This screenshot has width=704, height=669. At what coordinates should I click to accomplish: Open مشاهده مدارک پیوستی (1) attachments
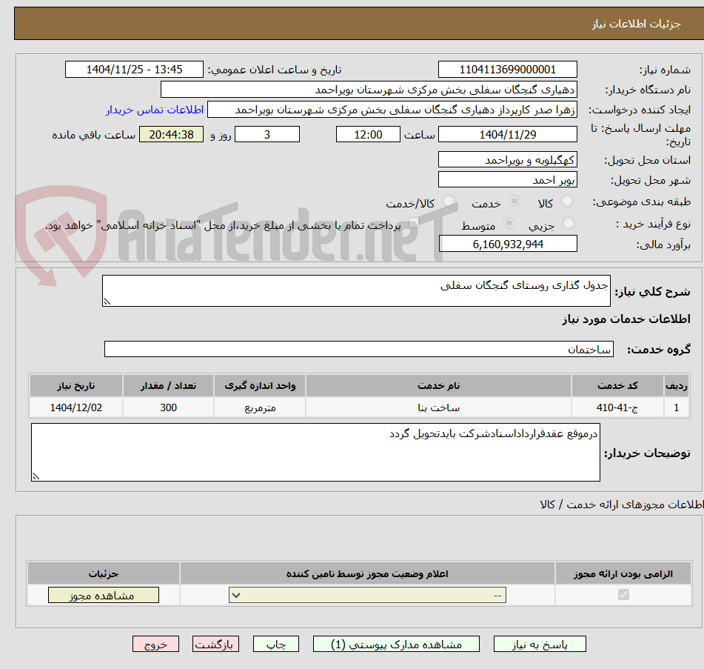tap(396, 645)
